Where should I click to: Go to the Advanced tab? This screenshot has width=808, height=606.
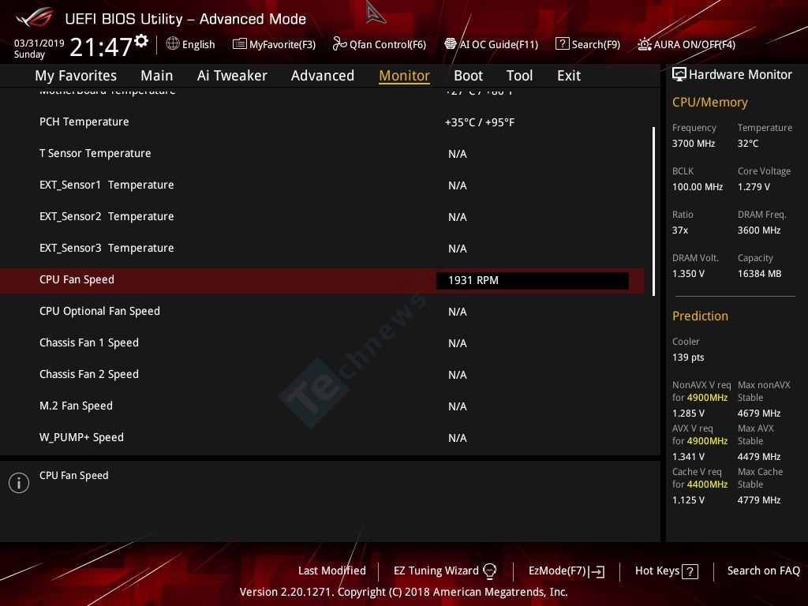coord(323,76)
